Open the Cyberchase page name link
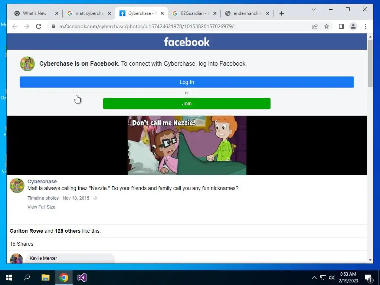 click(x=42, y=181)
